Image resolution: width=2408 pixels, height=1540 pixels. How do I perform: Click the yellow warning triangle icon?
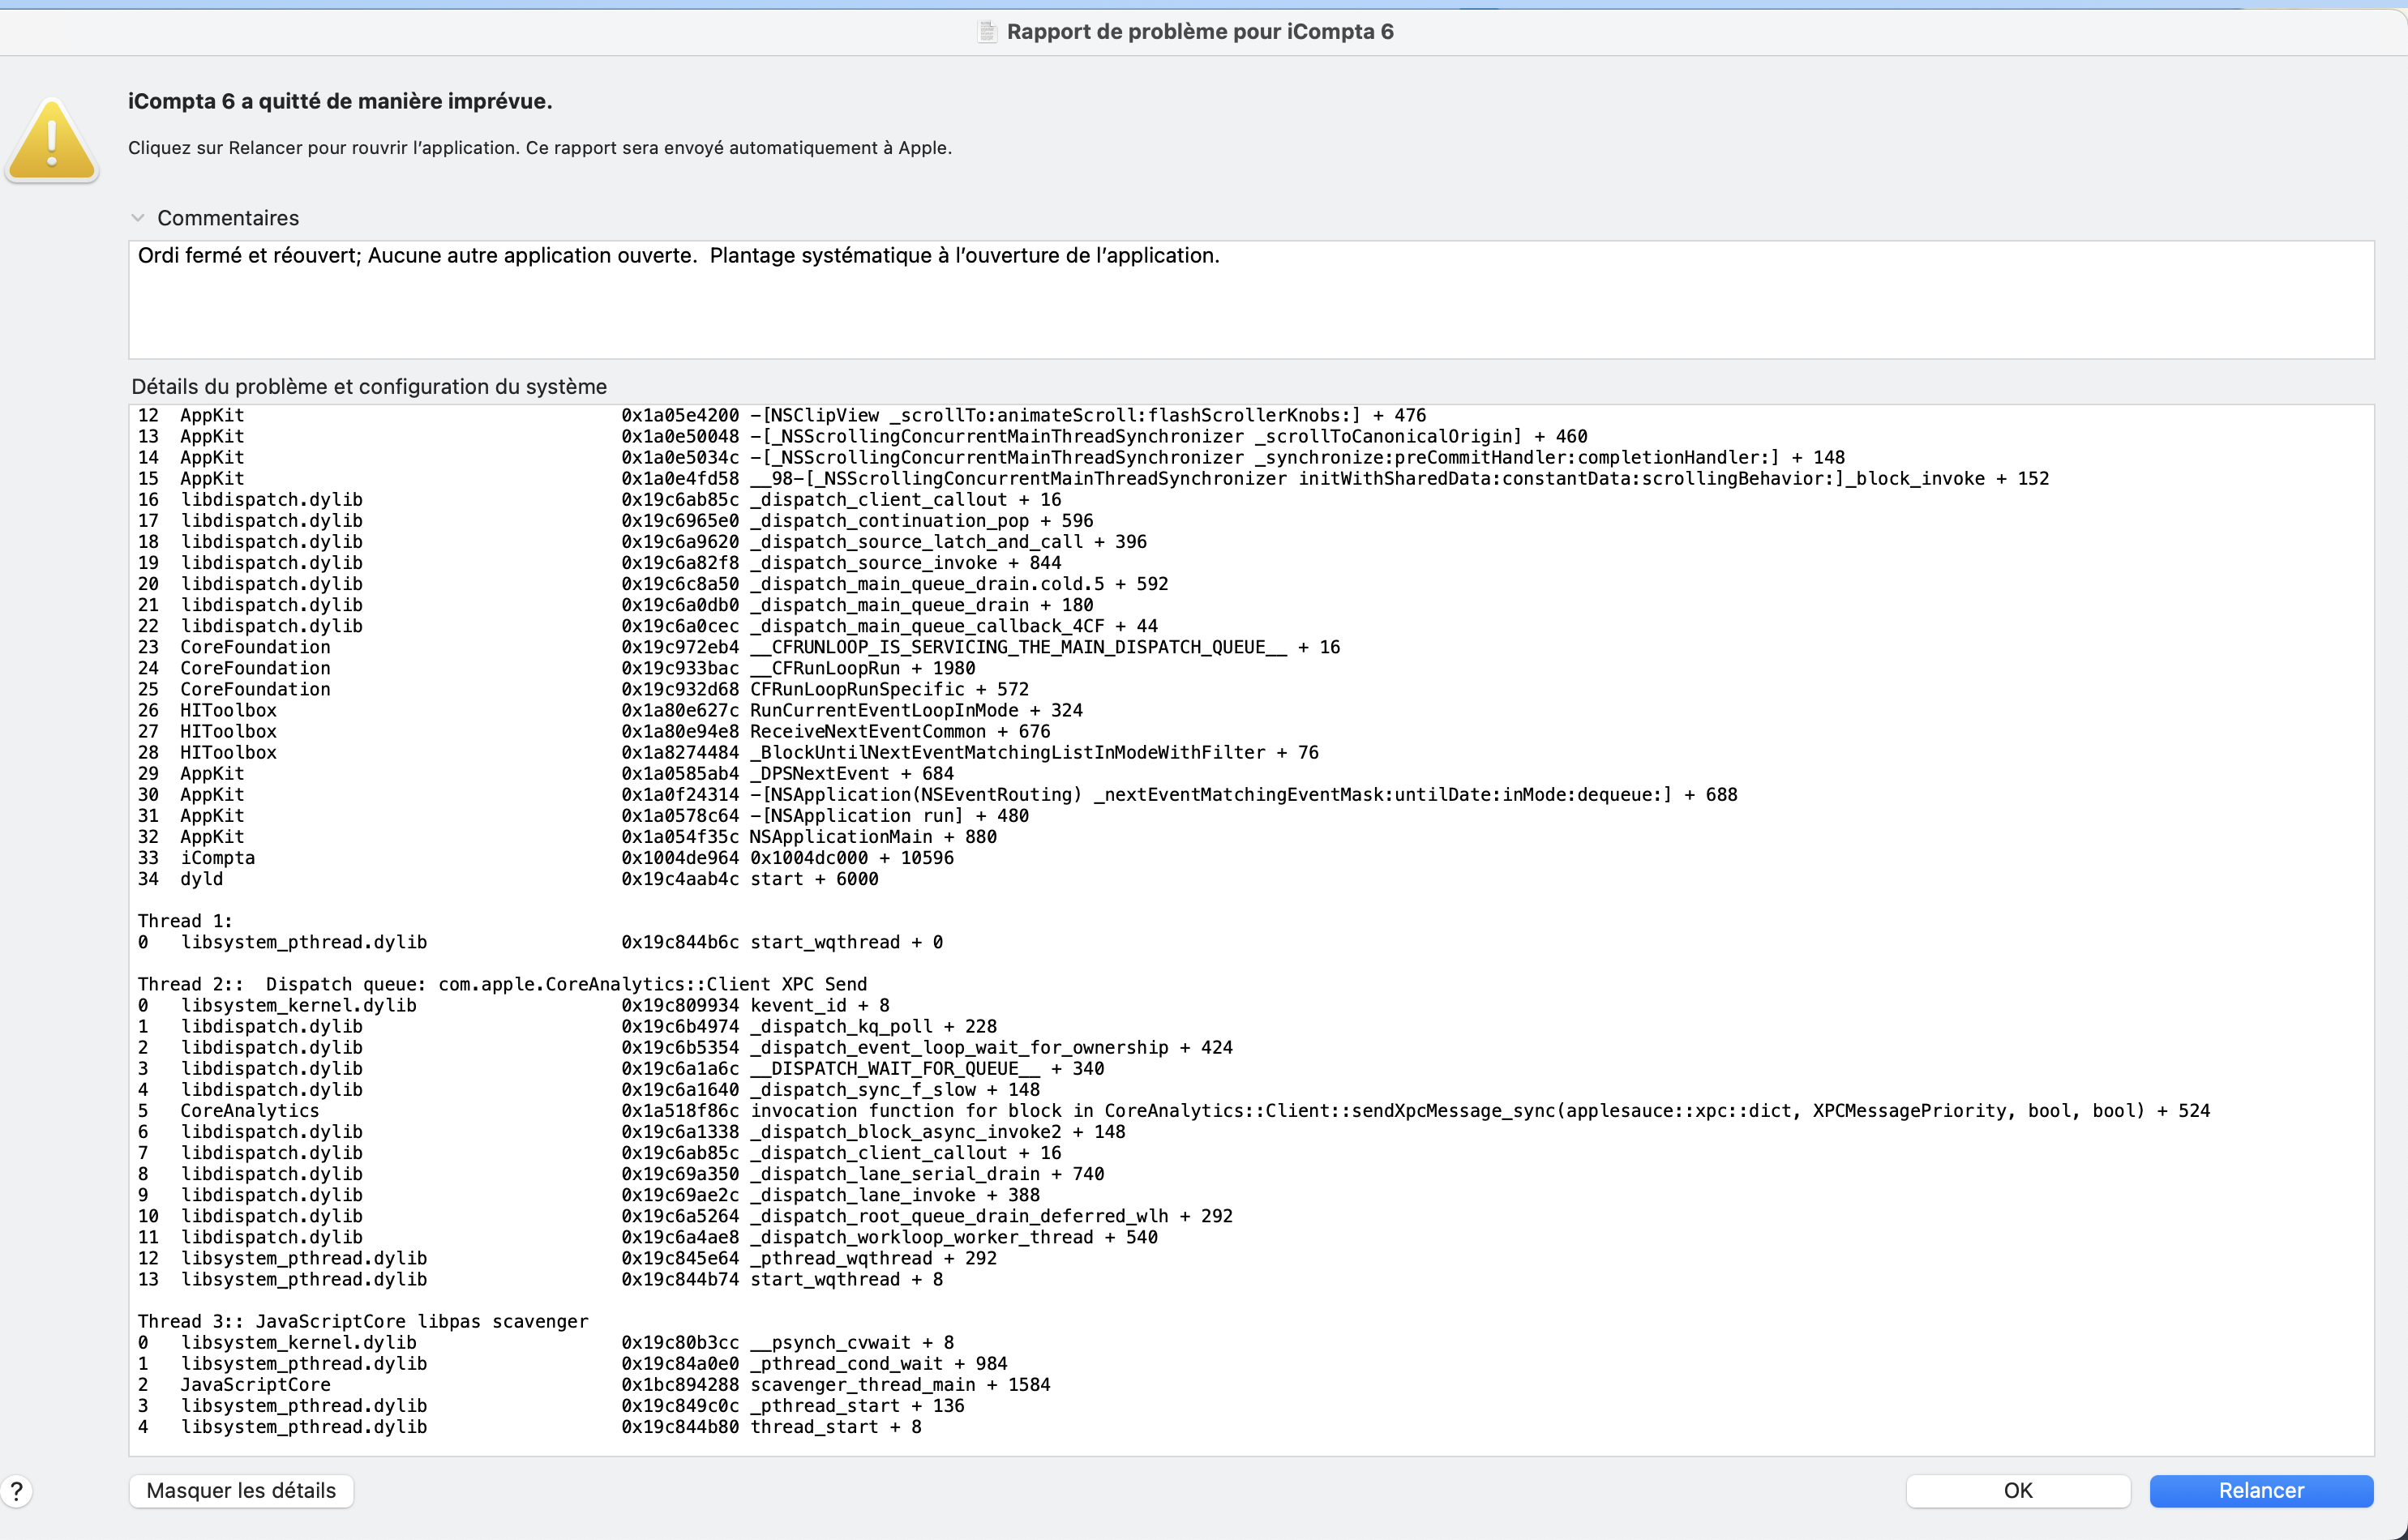(x=52, y=140)
